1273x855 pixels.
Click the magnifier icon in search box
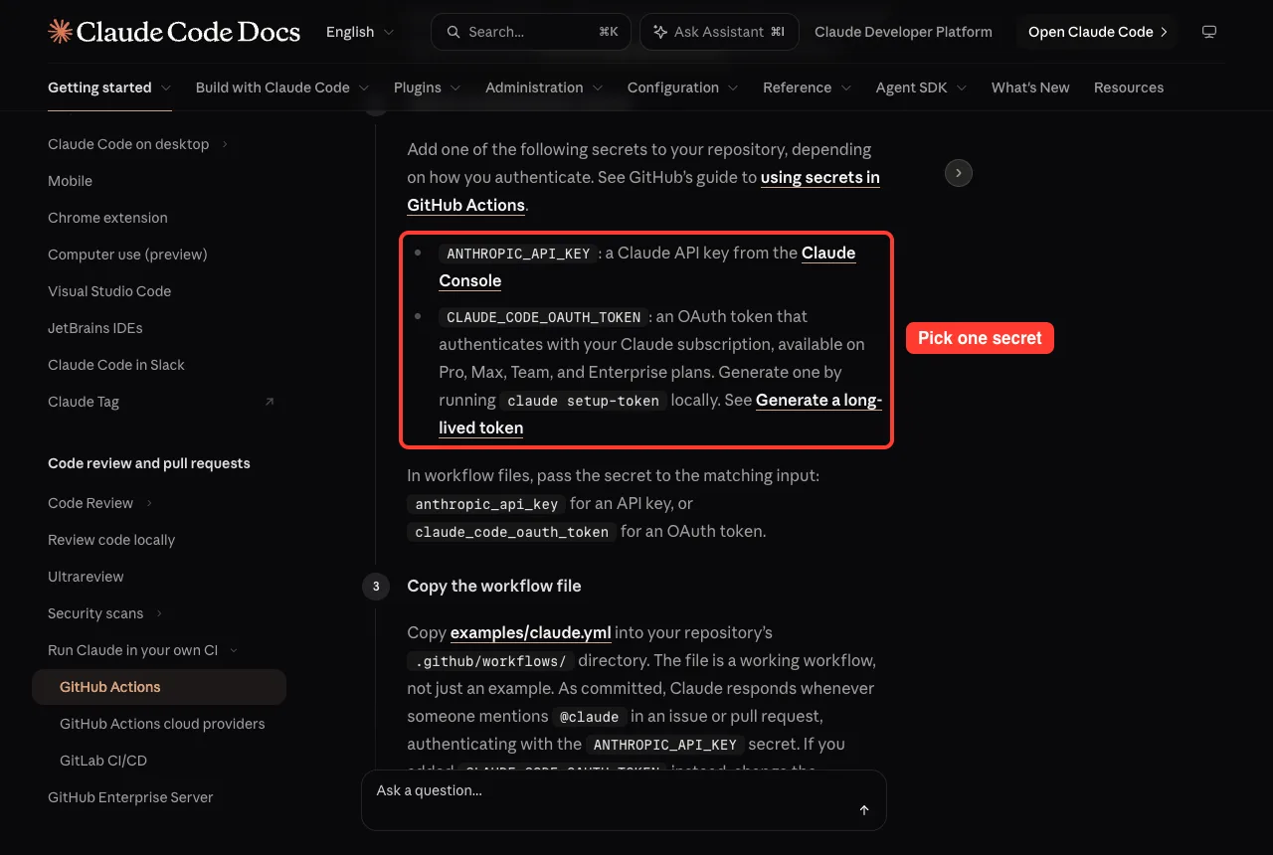(x=454, y=32)
